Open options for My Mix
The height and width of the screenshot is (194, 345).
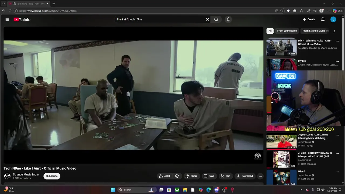[337, 61]
